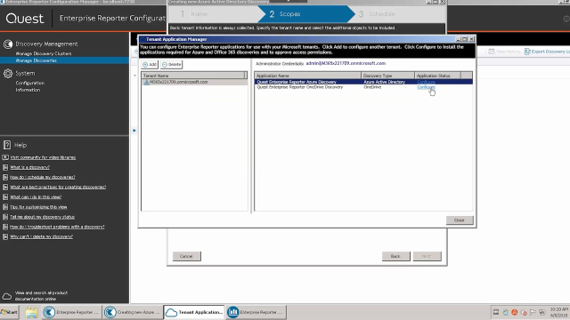Image resolution: width=570 pixels, height=320 pixels.
Task: Click the Add button's plus icon
Action: 145,65
